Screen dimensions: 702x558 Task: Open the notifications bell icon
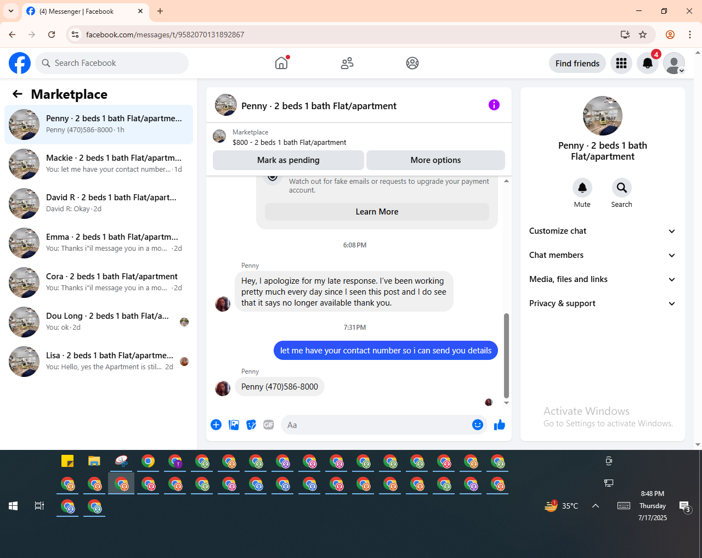tap(648, 64)
